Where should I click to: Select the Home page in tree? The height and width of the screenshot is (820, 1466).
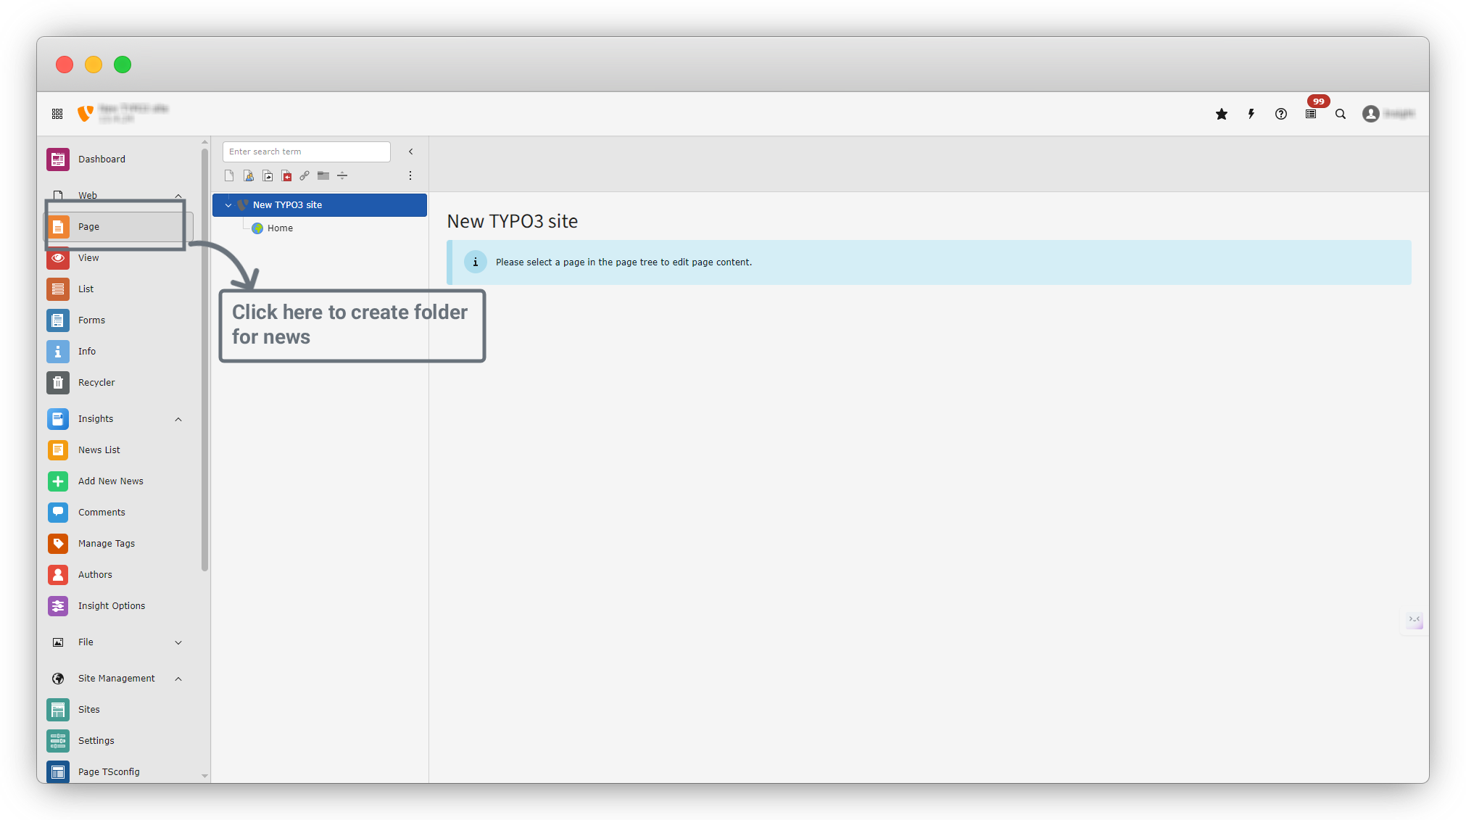pyautogui.click(x=280, y=228)
